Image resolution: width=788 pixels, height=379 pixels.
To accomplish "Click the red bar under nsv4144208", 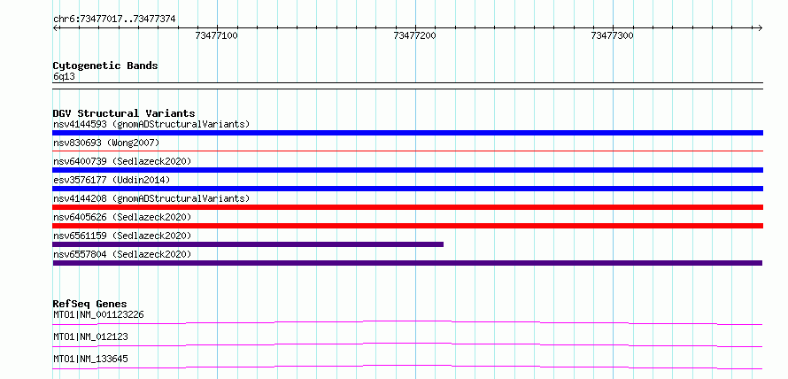I will coord(407,207).
